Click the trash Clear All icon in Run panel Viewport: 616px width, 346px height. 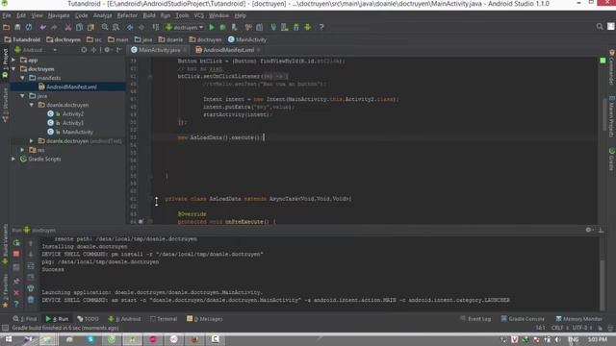(x=31, y=300)
